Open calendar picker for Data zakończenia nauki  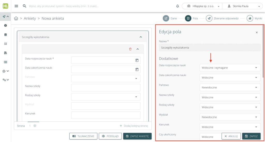(x=137, y=69)
